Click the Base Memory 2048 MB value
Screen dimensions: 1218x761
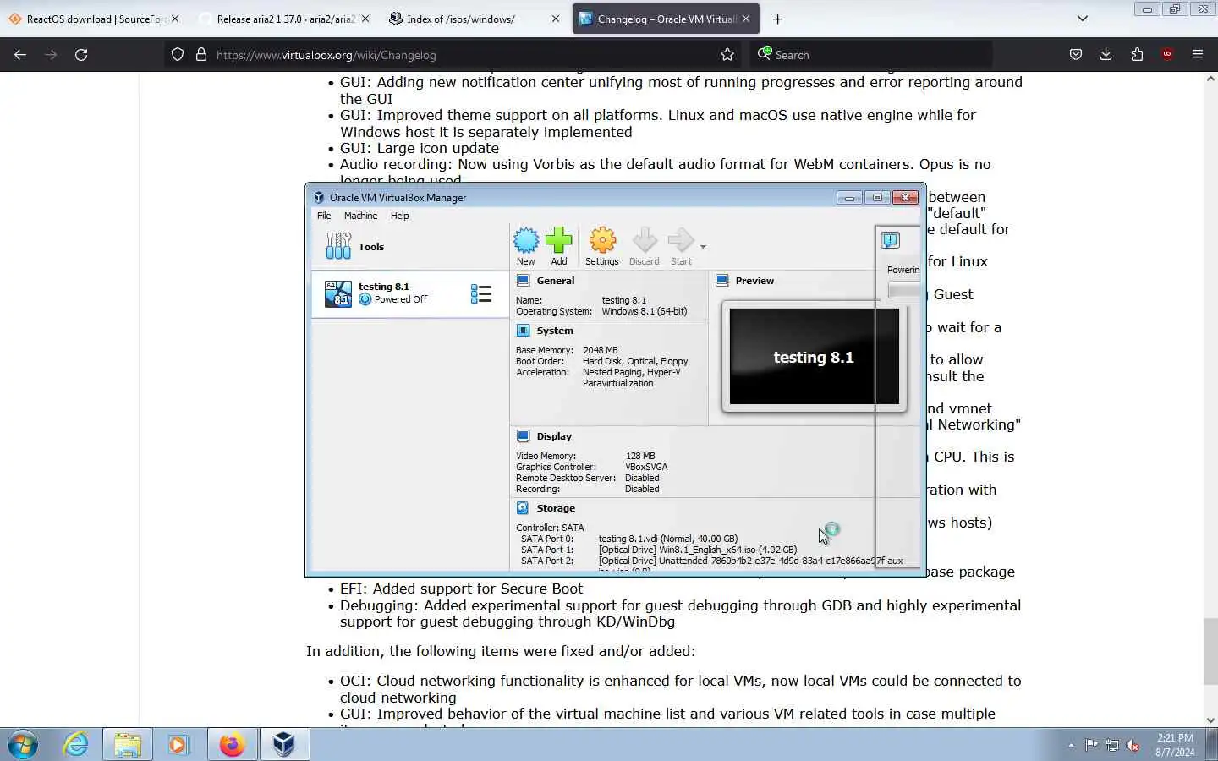pyautogui.click(x=600, y=350)
